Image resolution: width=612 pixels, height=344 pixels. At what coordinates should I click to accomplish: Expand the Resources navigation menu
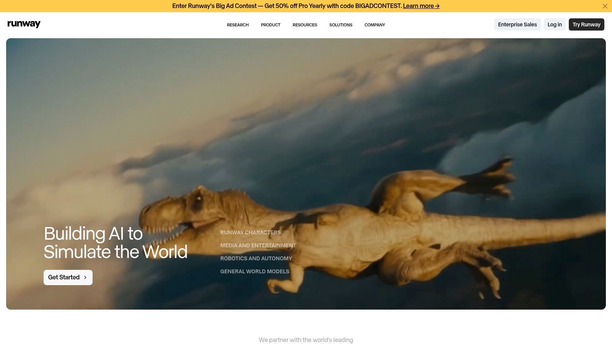[x=304, y=25]
